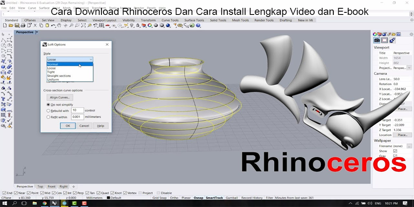Viewport: 414px width, 207px height.
Task: Select the Rectangle tool in left sidebar
Action: pyautogui.click(x=9, y=51)
